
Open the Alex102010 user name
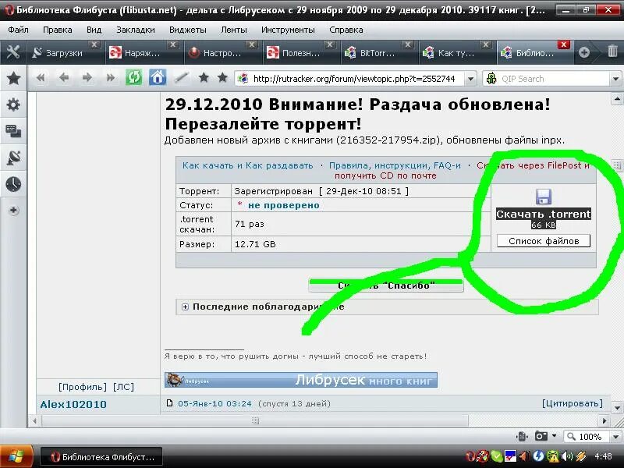point(73,404)
